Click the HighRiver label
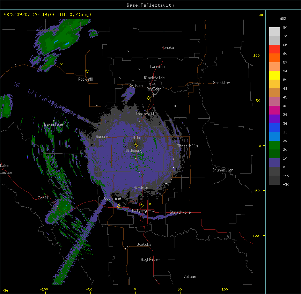 (150, 259)
